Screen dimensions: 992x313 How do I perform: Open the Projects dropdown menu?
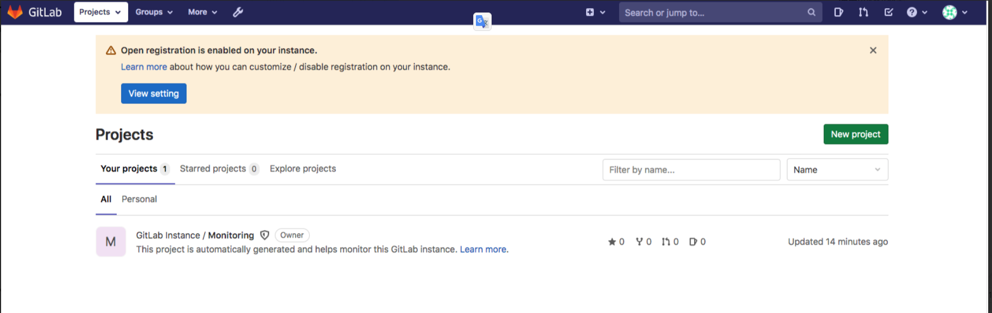coord(101,12)
